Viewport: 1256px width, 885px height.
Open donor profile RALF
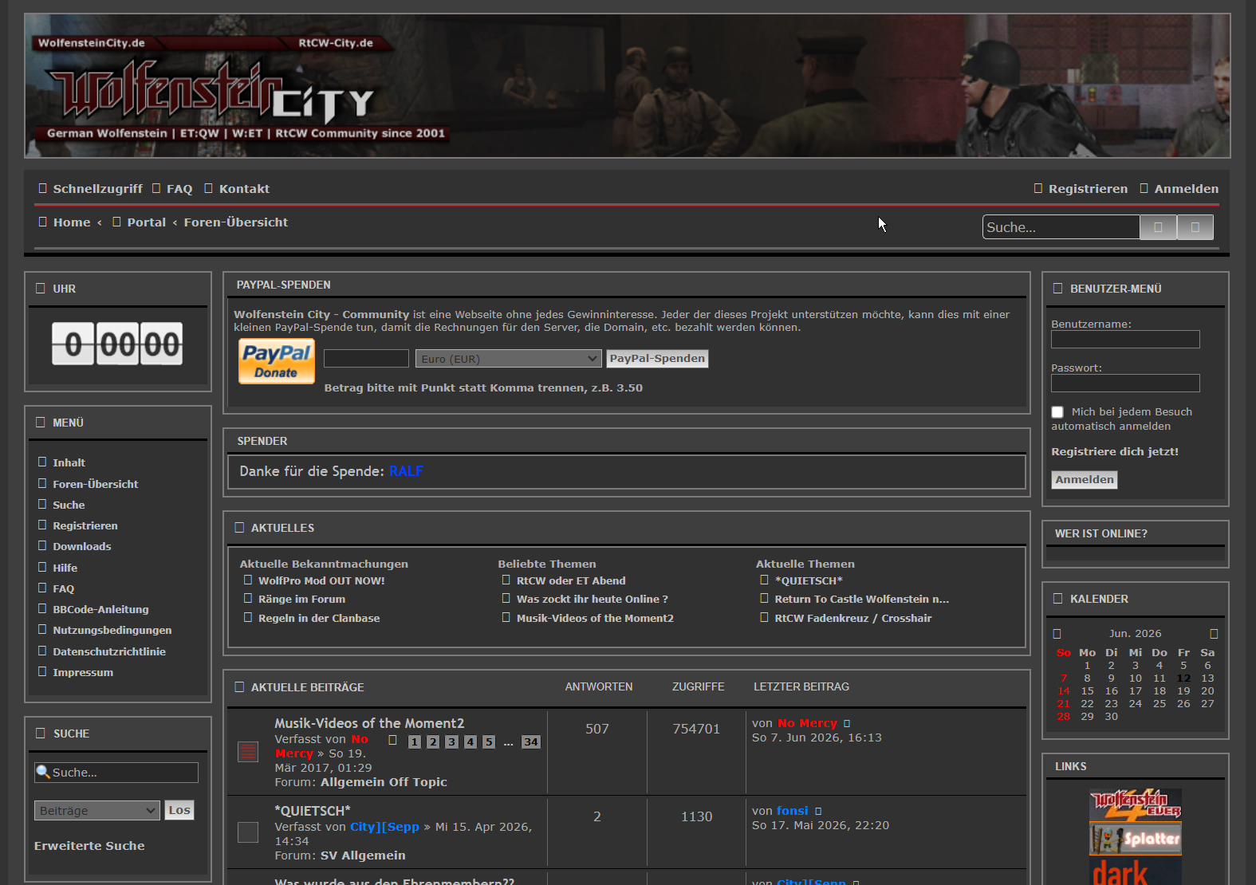[406, 471]
